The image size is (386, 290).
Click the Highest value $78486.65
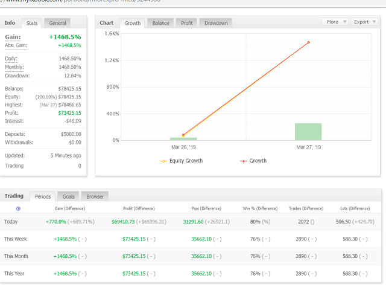(70, 105)
